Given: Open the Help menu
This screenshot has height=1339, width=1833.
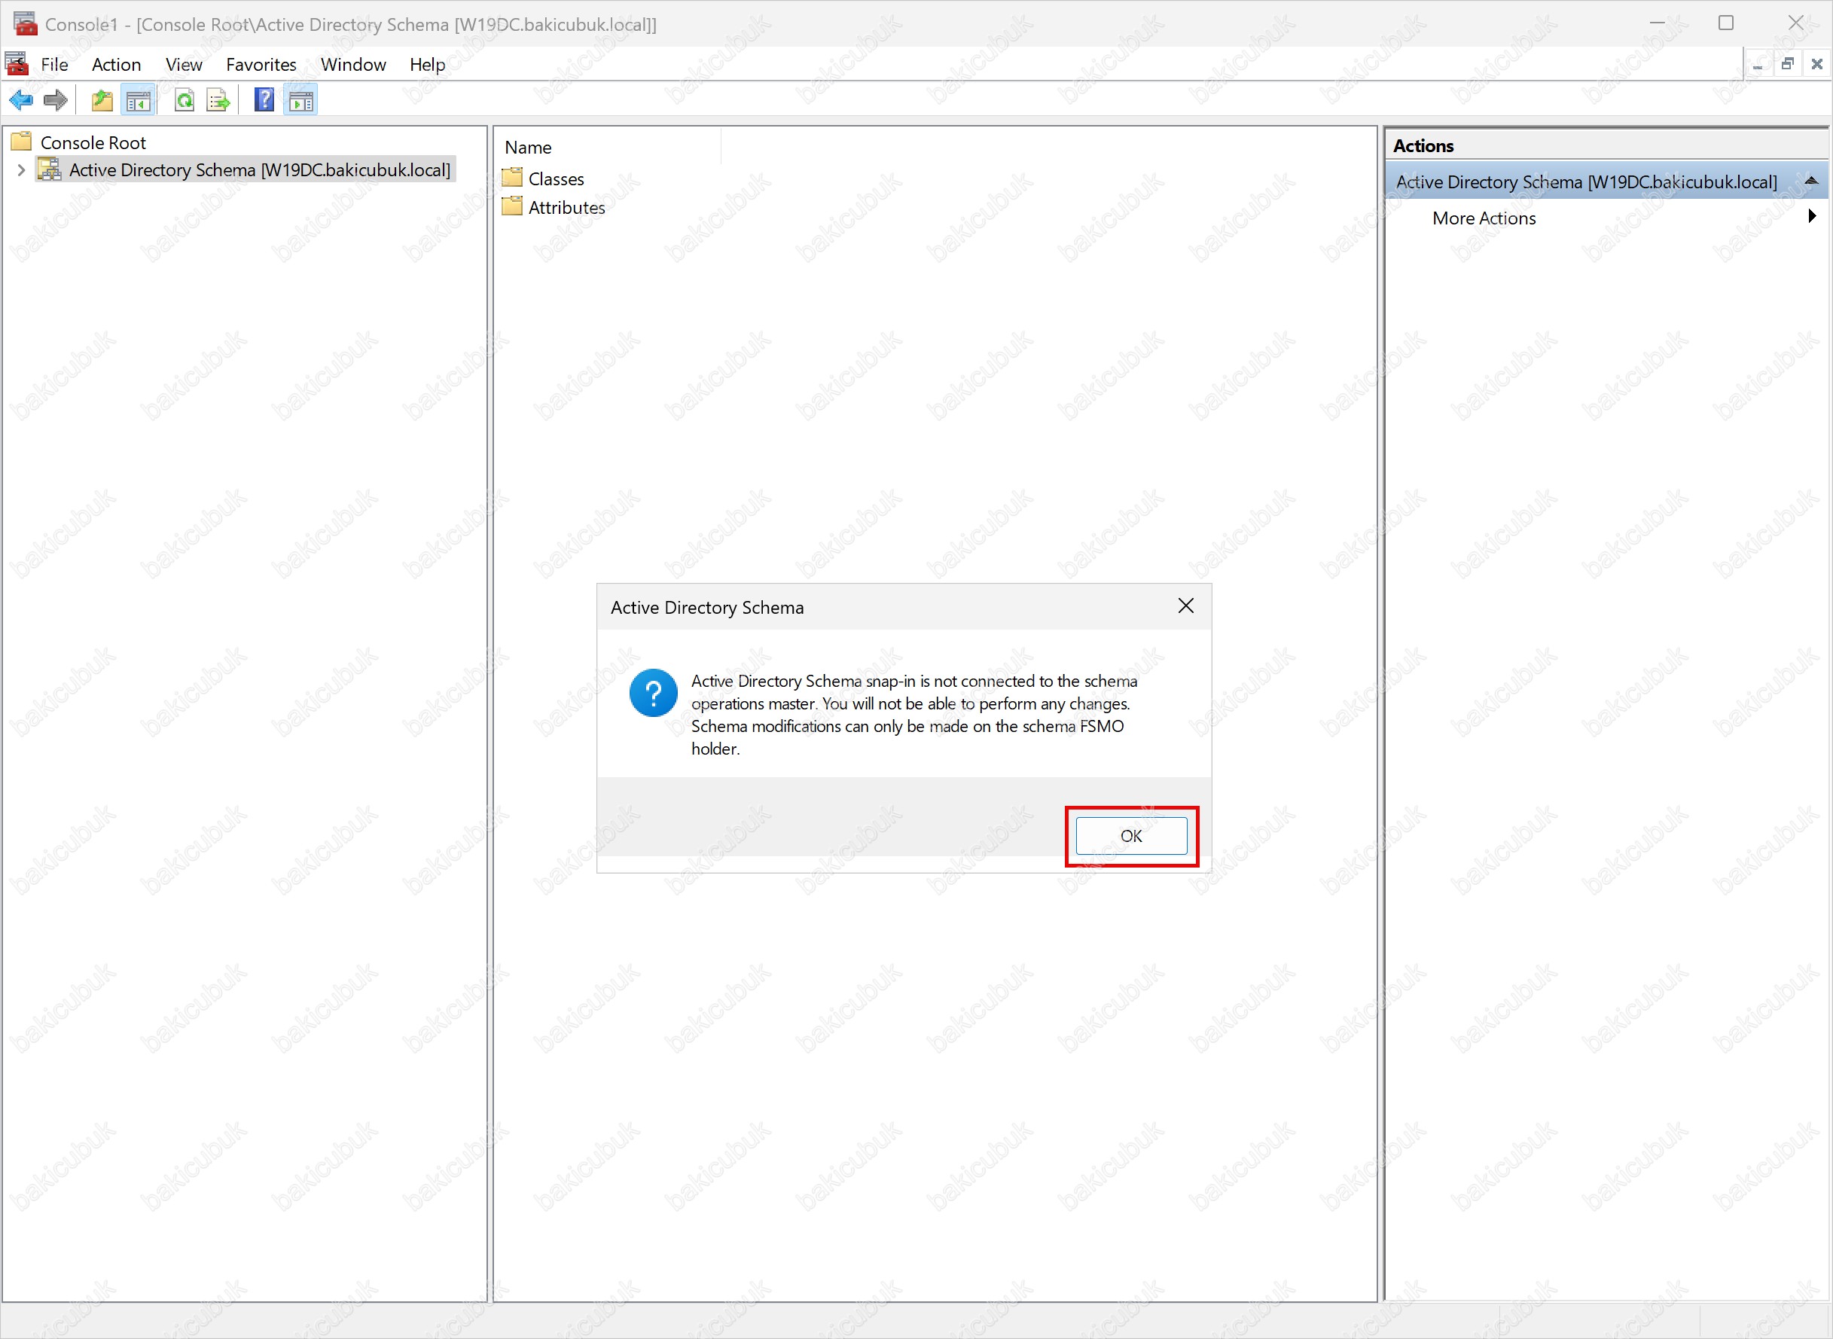Looking at the screenshot, I should (x=427, y=64).
